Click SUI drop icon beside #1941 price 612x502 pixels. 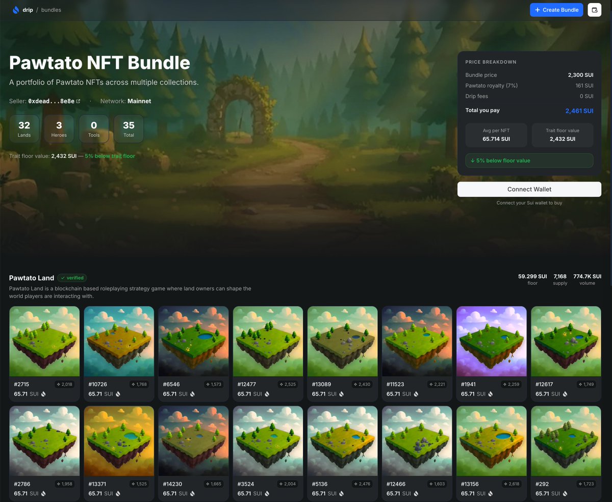(490, 394)
